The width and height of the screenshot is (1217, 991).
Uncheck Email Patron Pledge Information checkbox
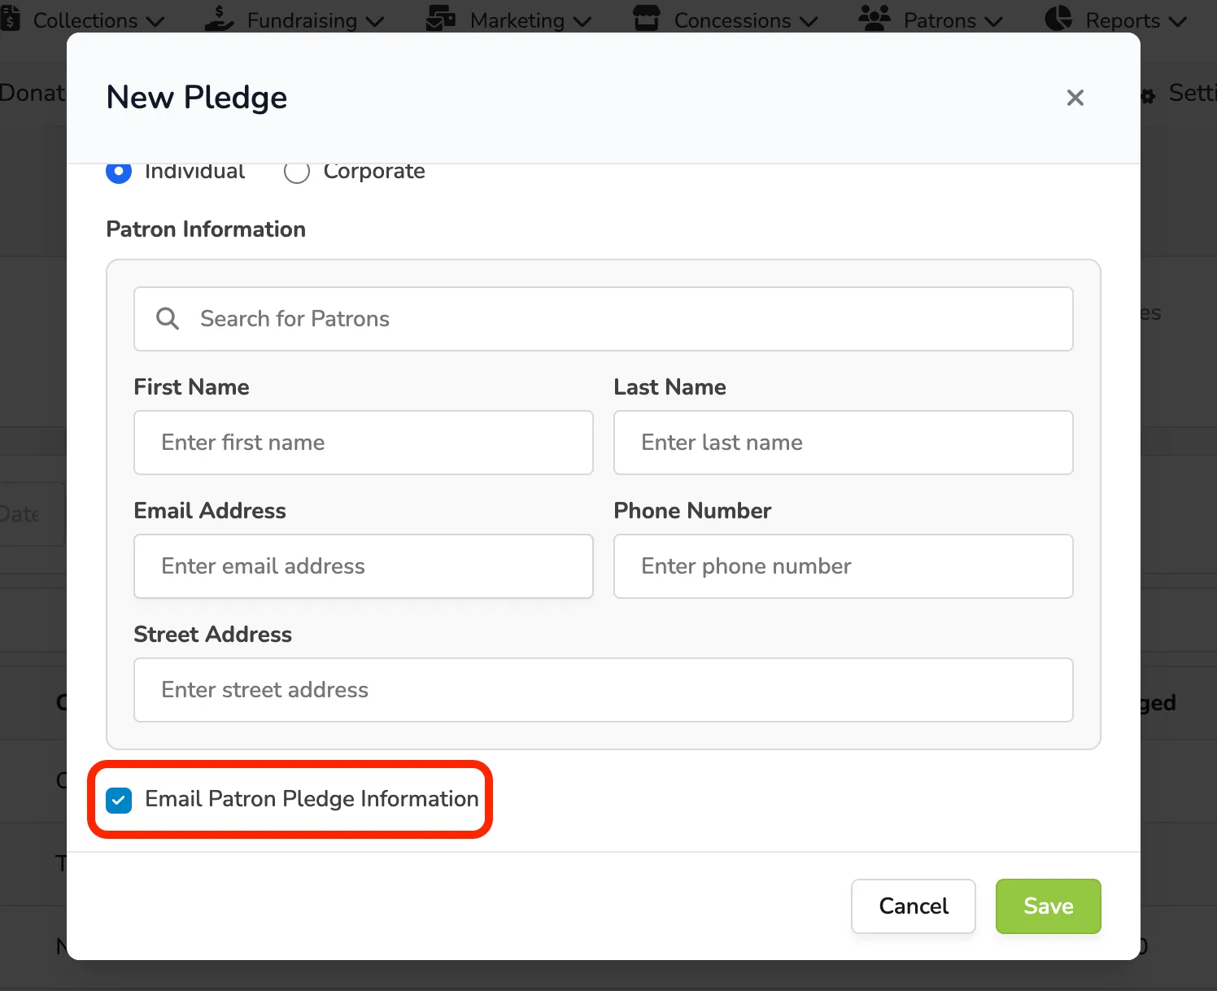click(x=119, y=800)
